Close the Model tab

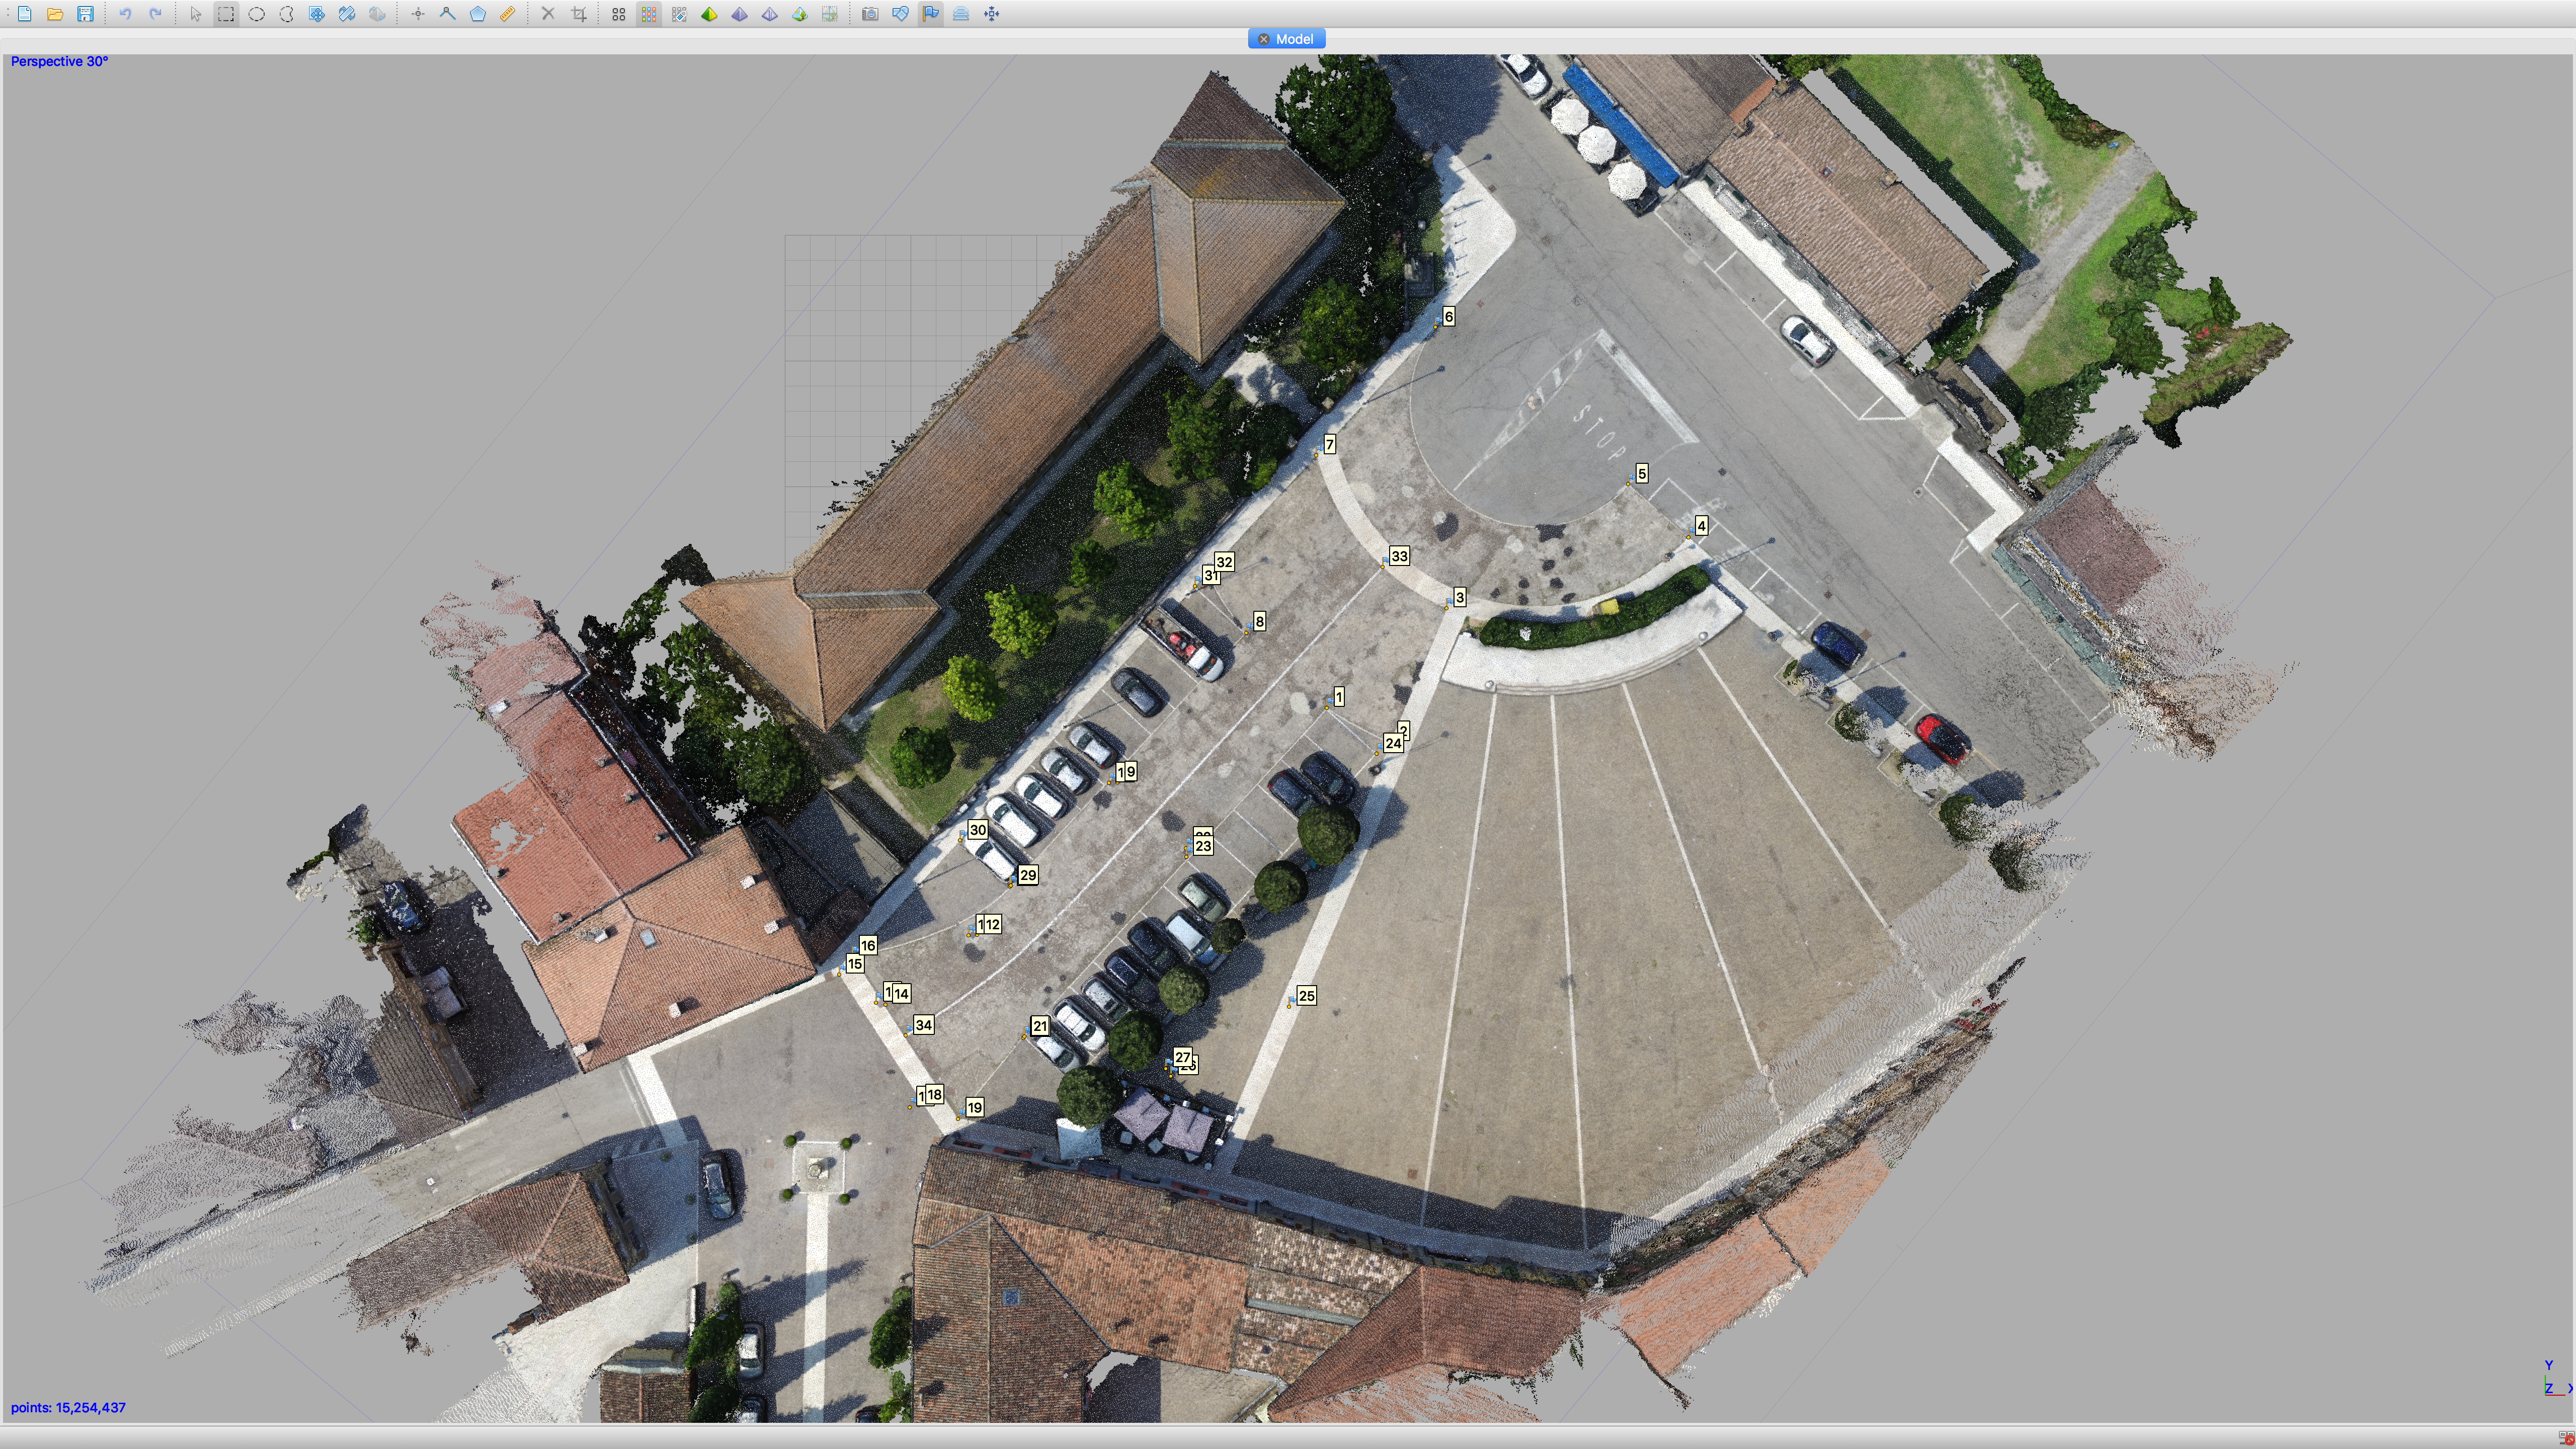(1263, 39)
